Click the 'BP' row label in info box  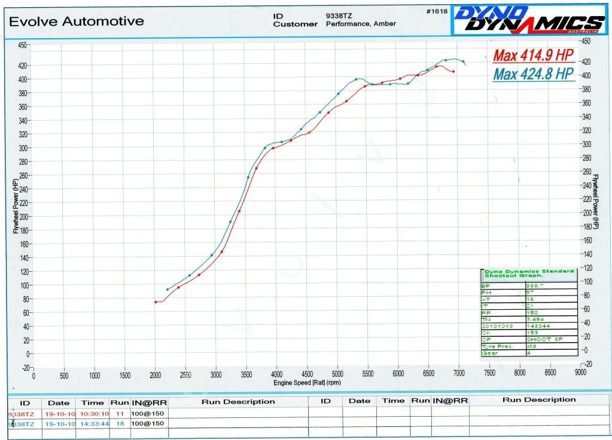[485, 286]
